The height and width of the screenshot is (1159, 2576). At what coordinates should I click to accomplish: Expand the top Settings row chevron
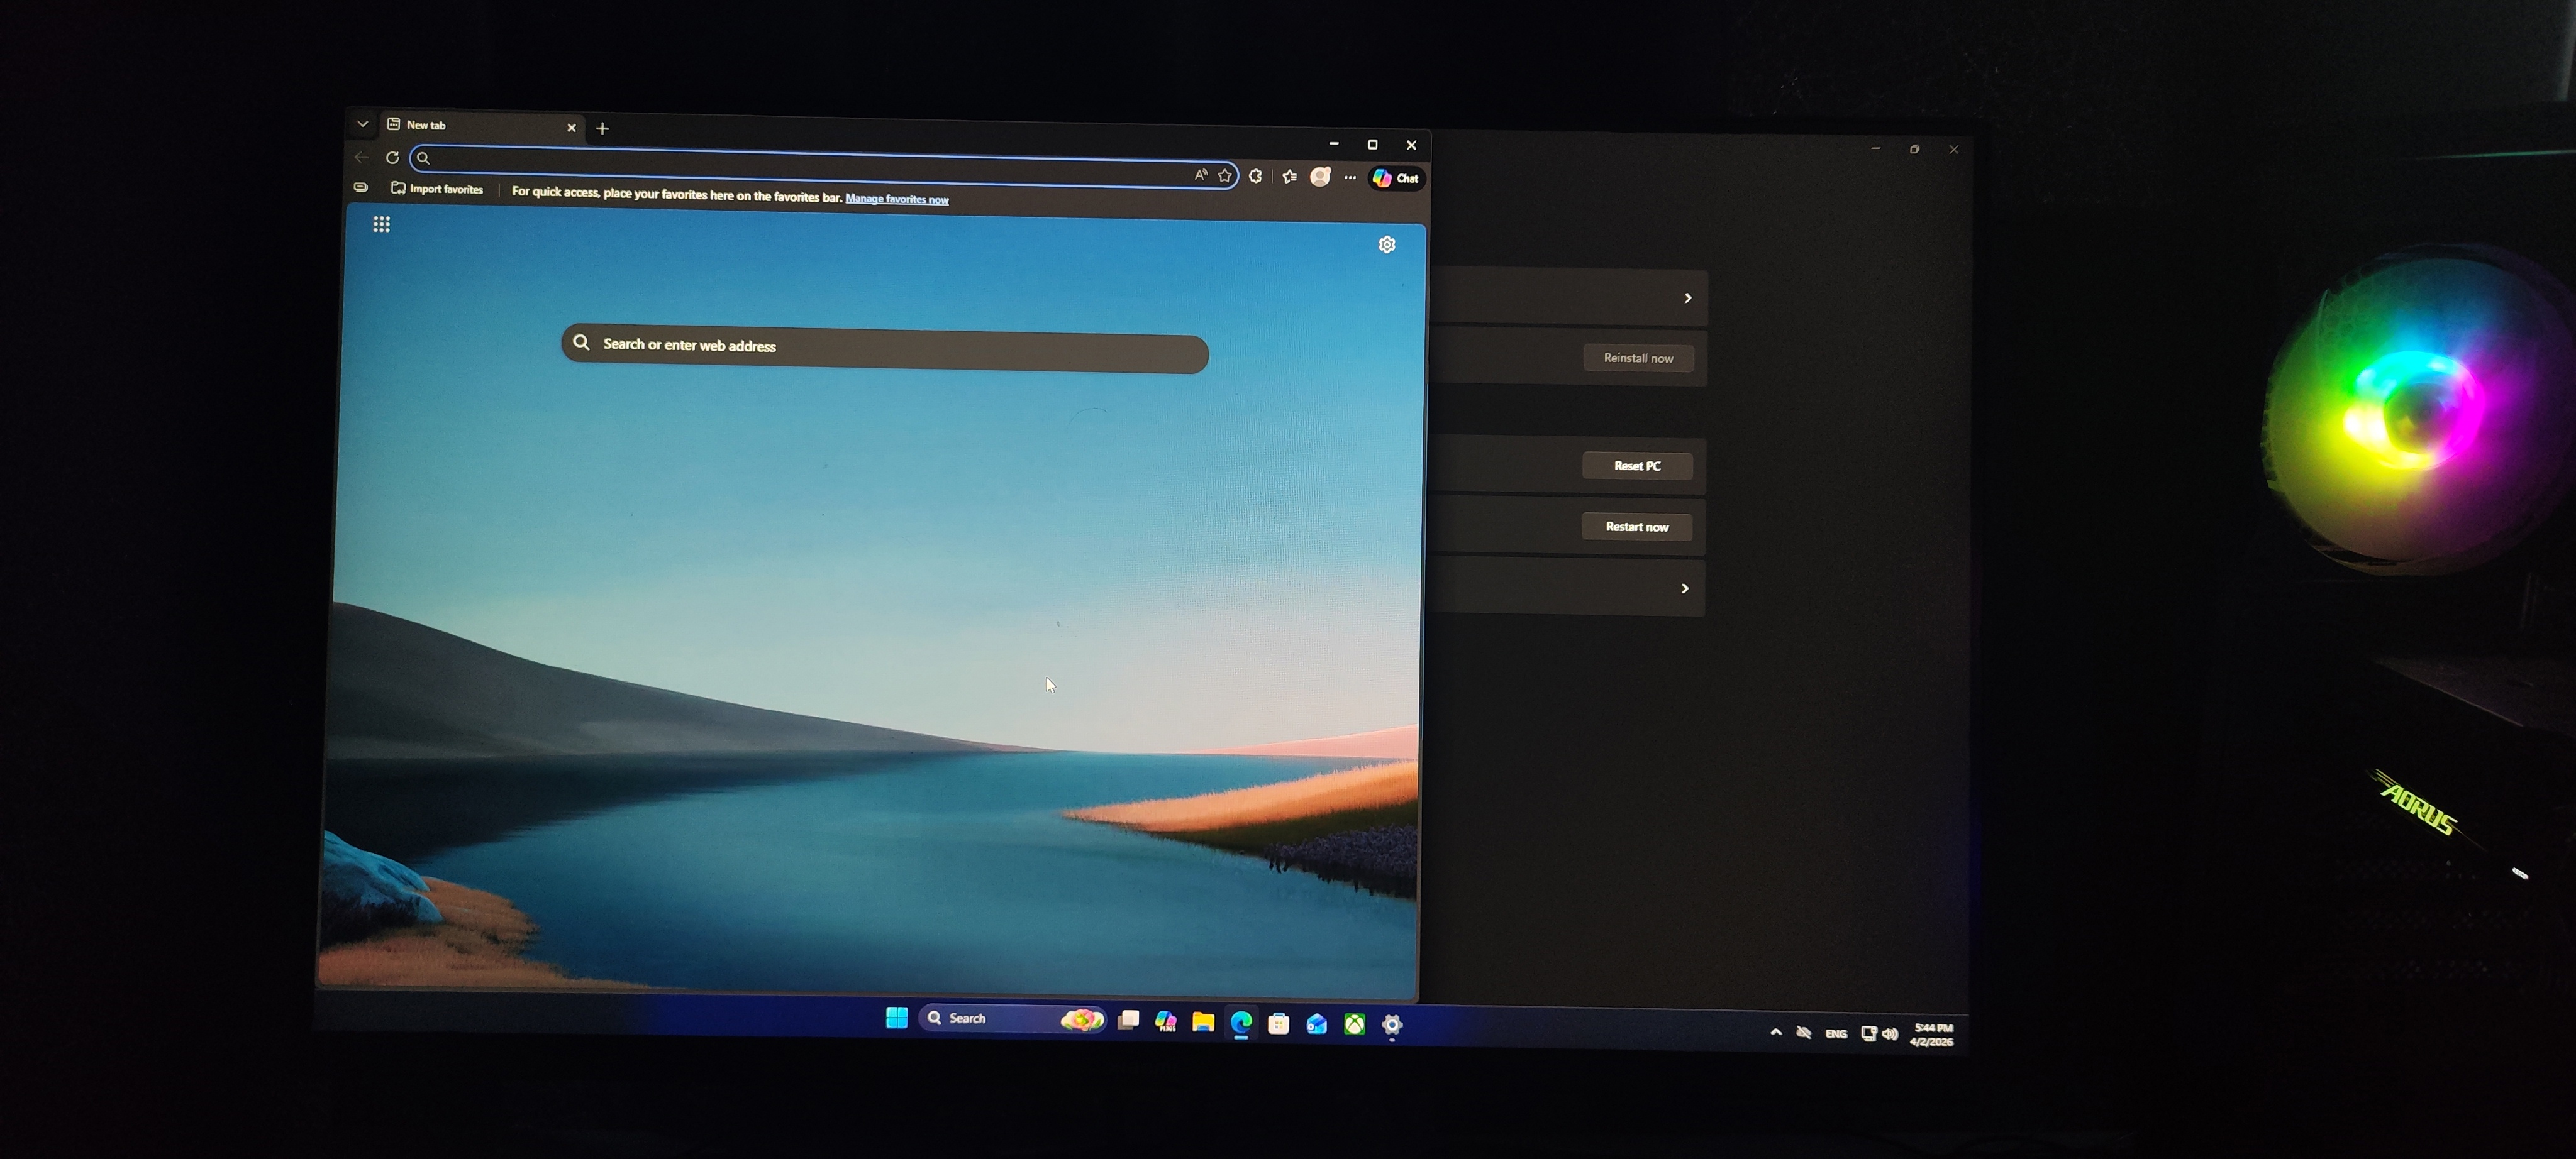(x=1688, y=298)
